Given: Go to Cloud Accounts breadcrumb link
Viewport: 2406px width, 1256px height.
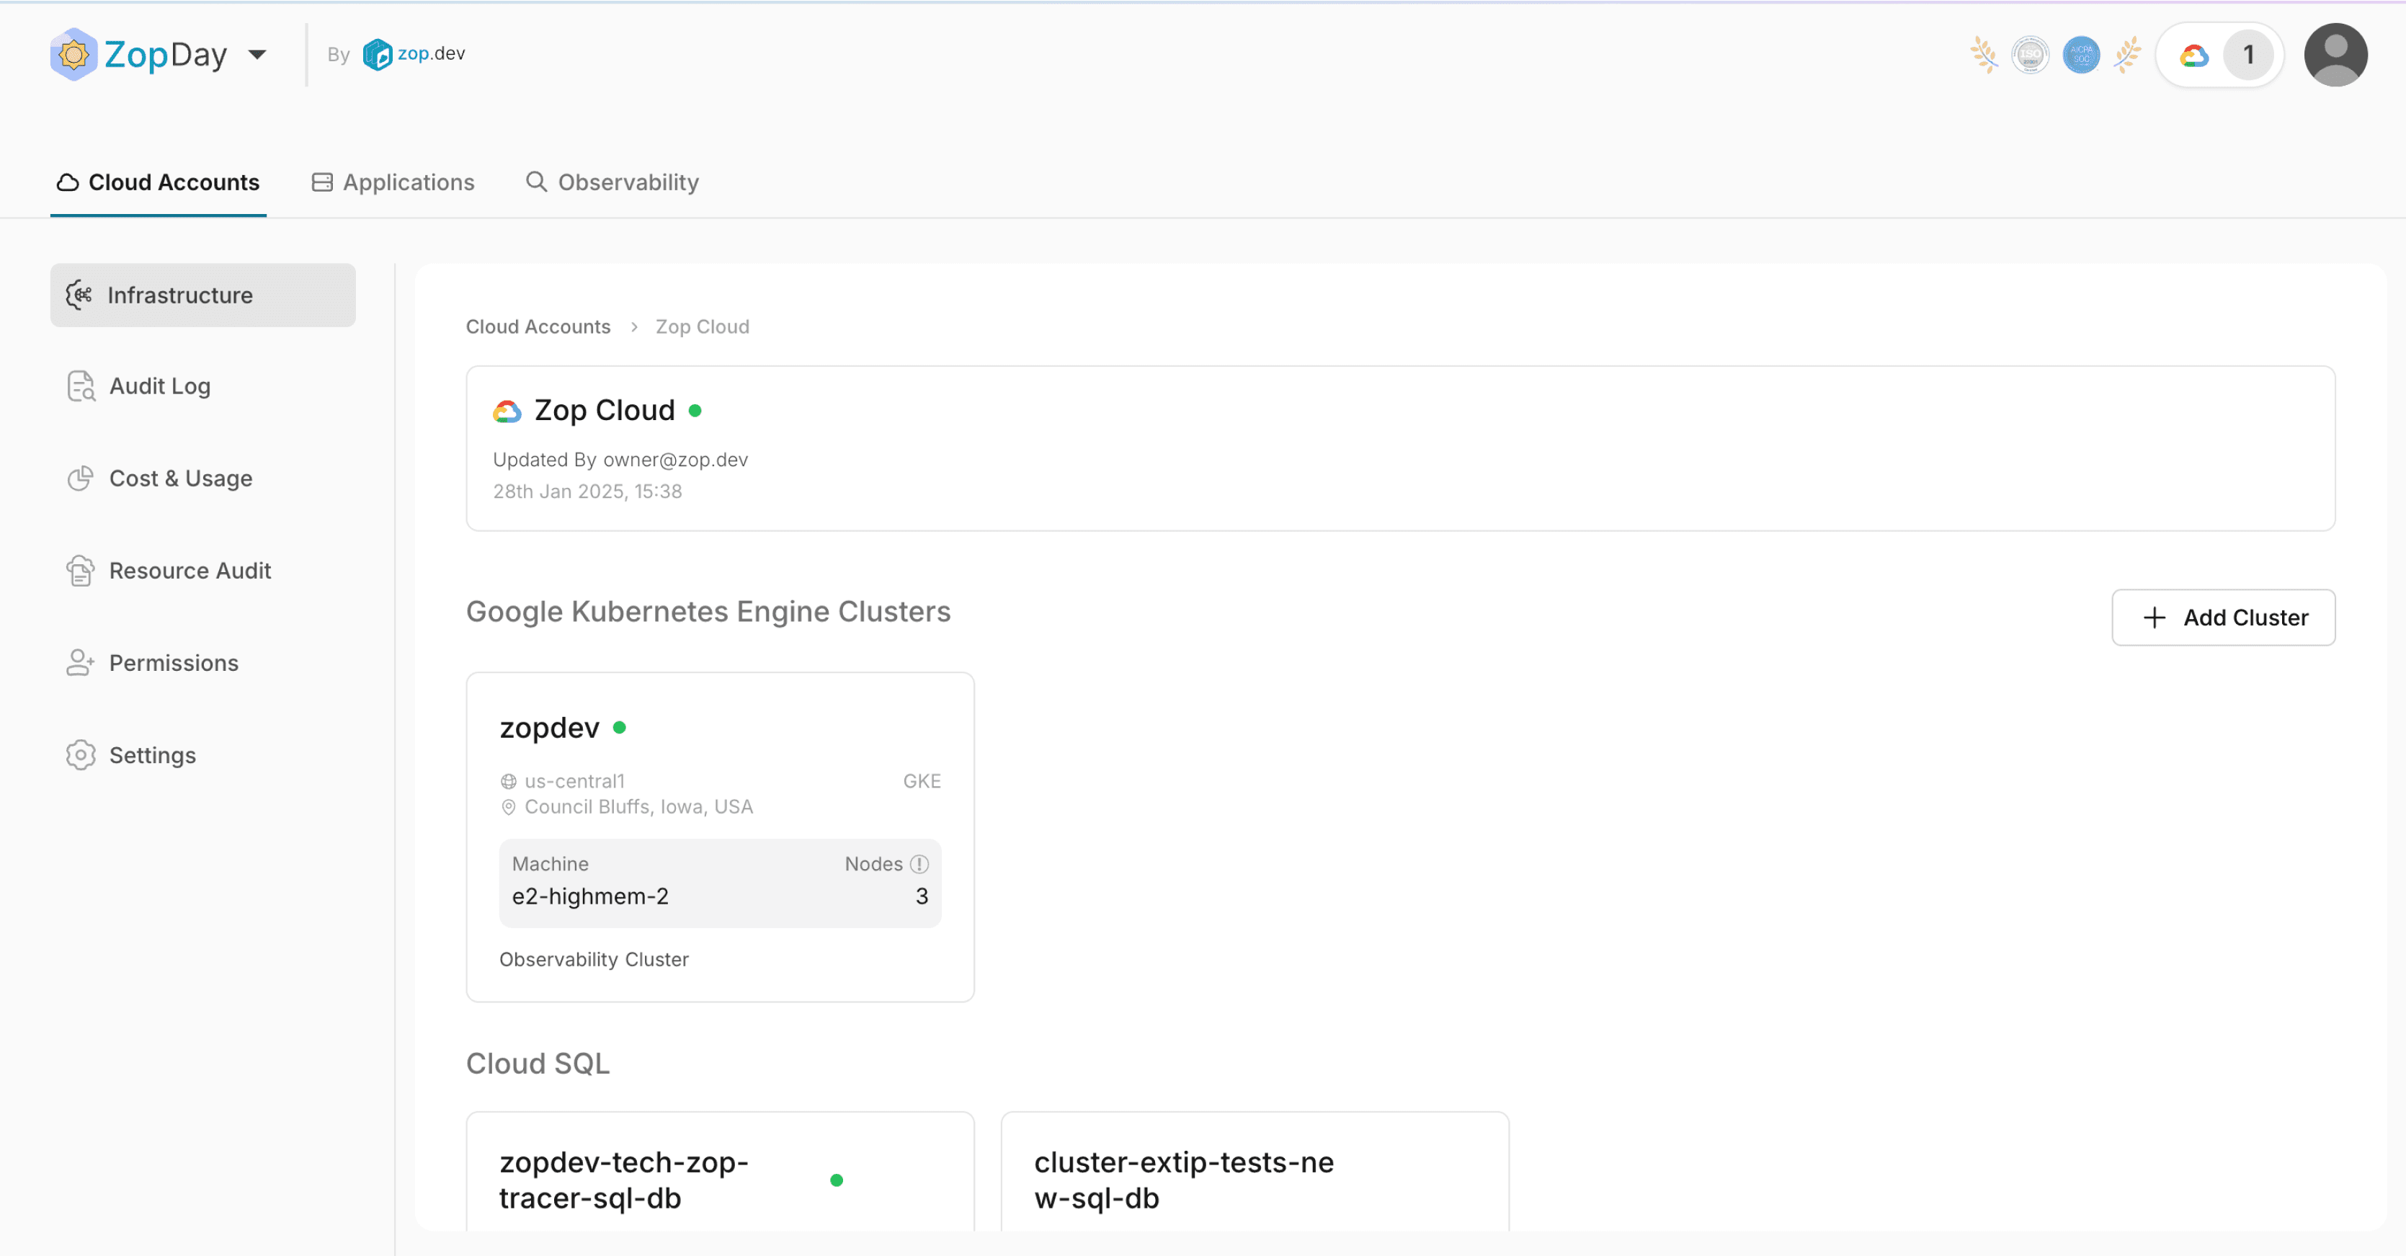Looking at the screenshot, I should click(538, 327).
